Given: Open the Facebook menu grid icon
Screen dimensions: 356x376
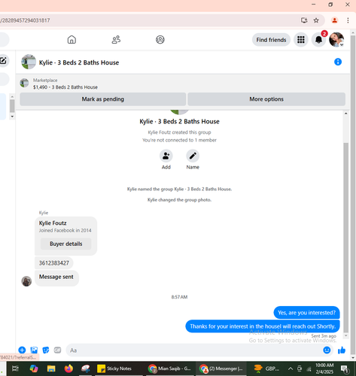Looking at the screenshot, I should [301, 40].
